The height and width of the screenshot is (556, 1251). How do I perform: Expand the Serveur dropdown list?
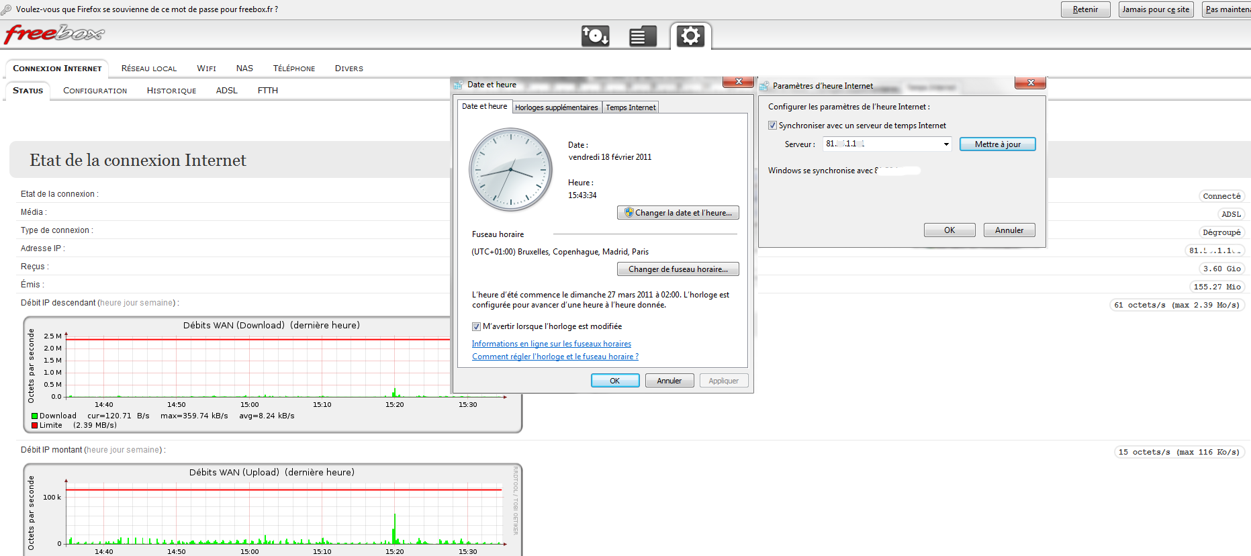click(x=945, y=144)
